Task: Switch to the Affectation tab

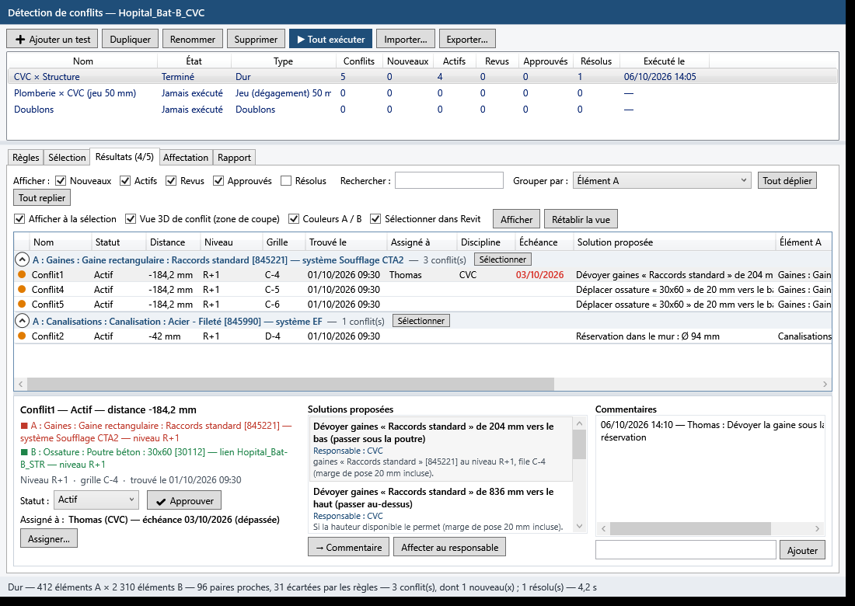Action: pyautogui.click(x=186, y=158)
